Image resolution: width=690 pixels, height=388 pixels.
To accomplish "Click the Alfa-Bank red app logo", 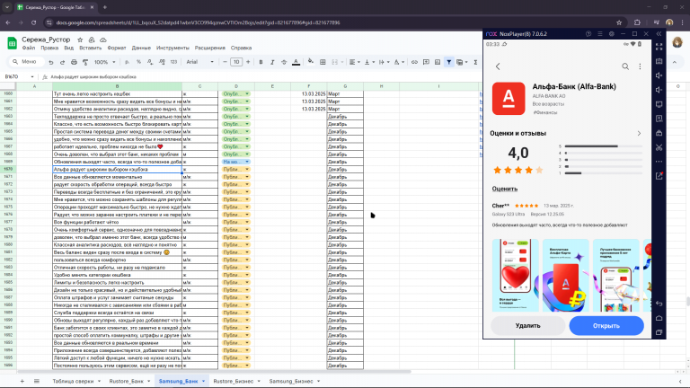I will 509,97.
